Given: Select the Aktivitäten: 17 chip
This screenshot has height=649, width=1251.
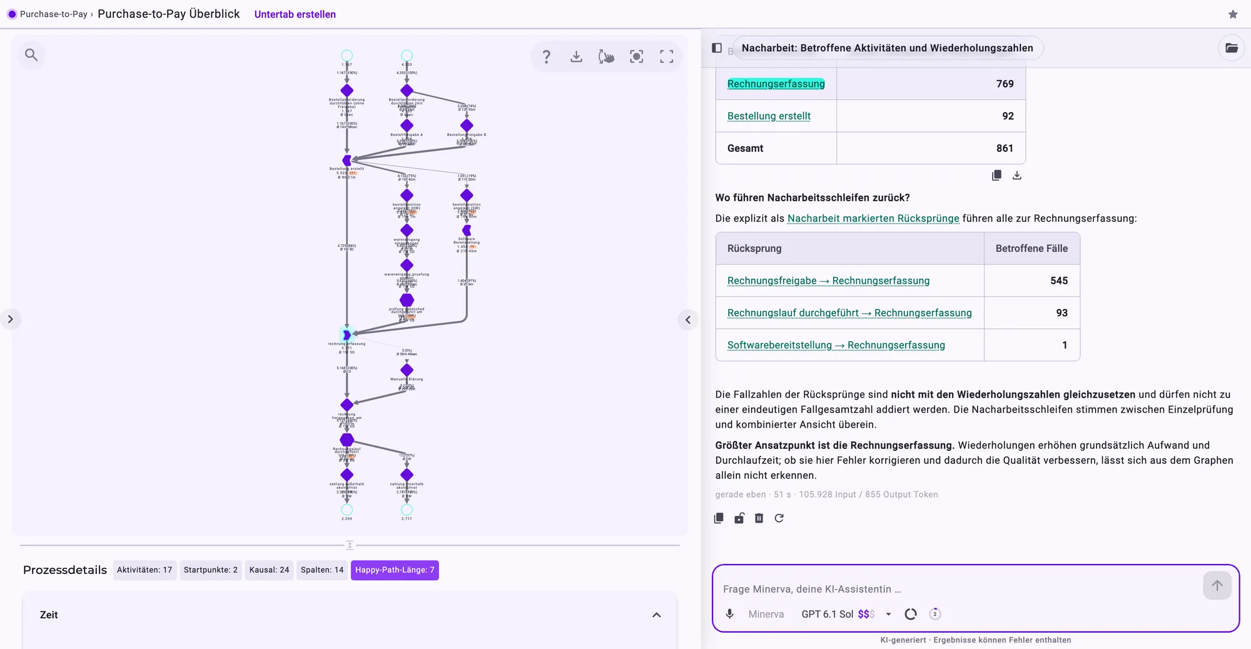Looking at the screenshot, I should [144, 570].
